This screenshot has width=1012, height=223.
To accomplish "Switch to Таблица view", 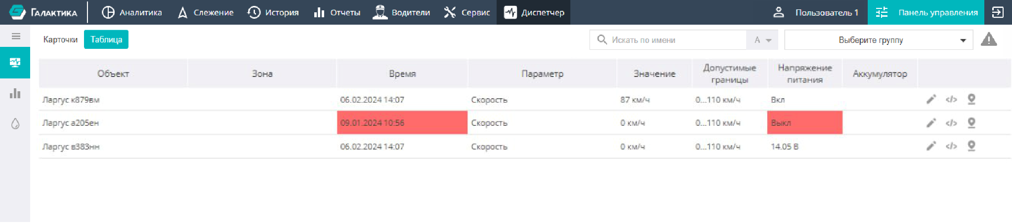I will (106, 39).
